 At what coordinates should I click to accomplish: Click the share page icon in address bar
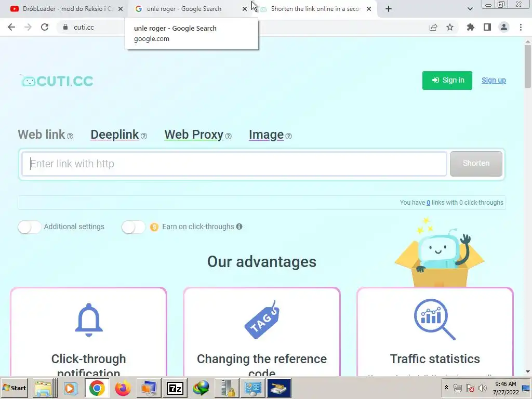point(433,27)
